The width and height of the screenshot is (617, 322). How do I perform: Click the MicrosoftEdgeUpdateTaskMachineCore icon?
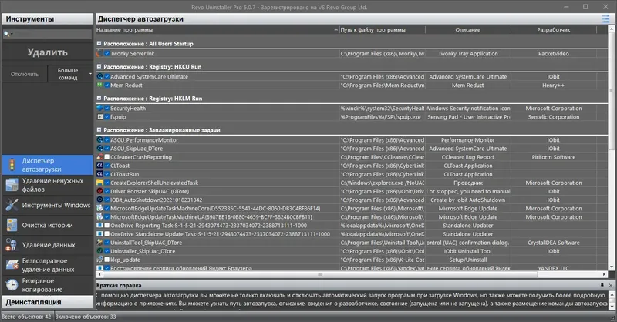coord(100,209)
